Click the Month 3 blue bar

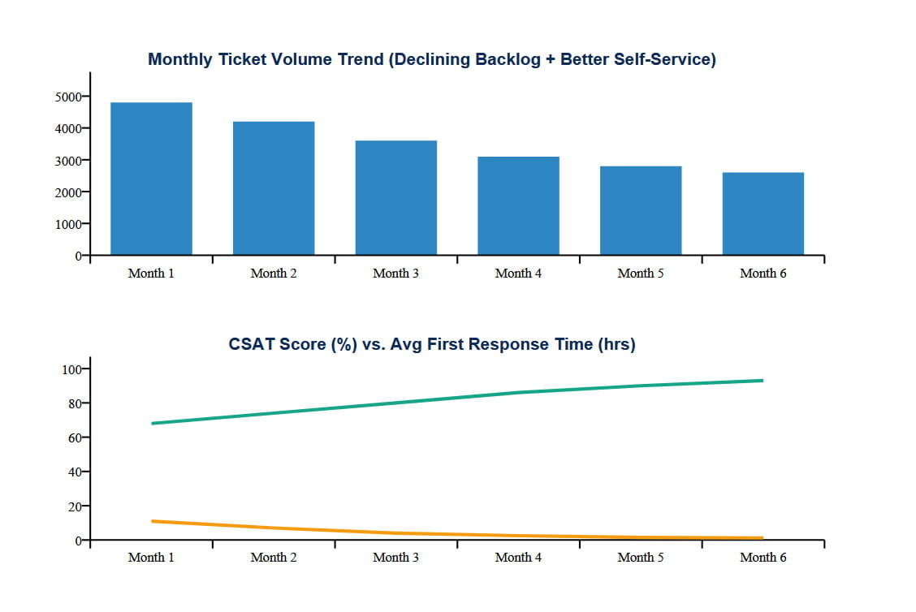coord(396,198)
